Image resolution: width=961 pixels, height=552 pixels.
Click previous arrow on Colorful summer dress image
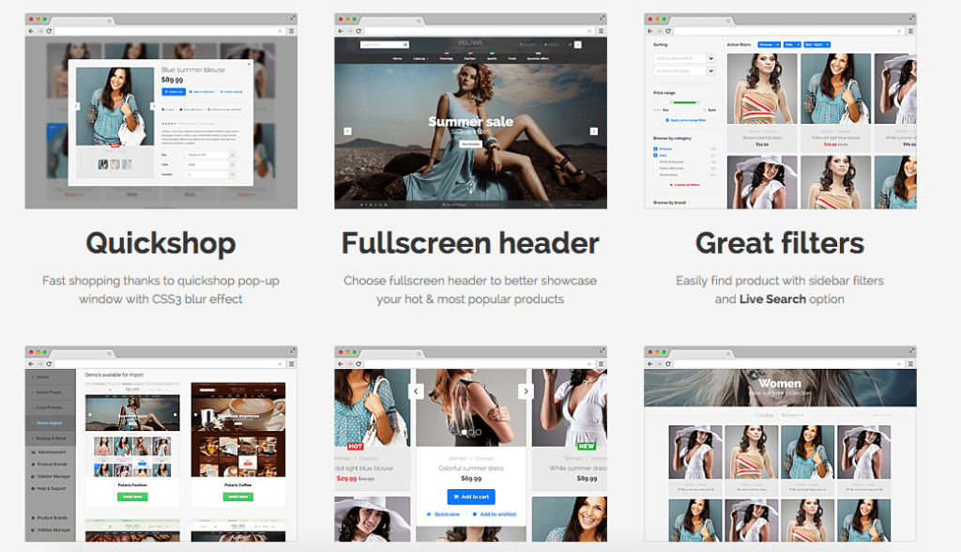(416, 391)
